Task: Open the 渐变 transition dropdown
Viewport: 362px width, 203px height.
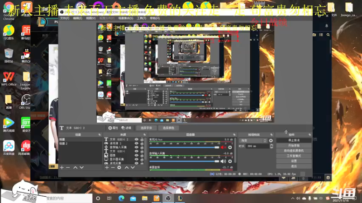Action: (x=253, y=140)
